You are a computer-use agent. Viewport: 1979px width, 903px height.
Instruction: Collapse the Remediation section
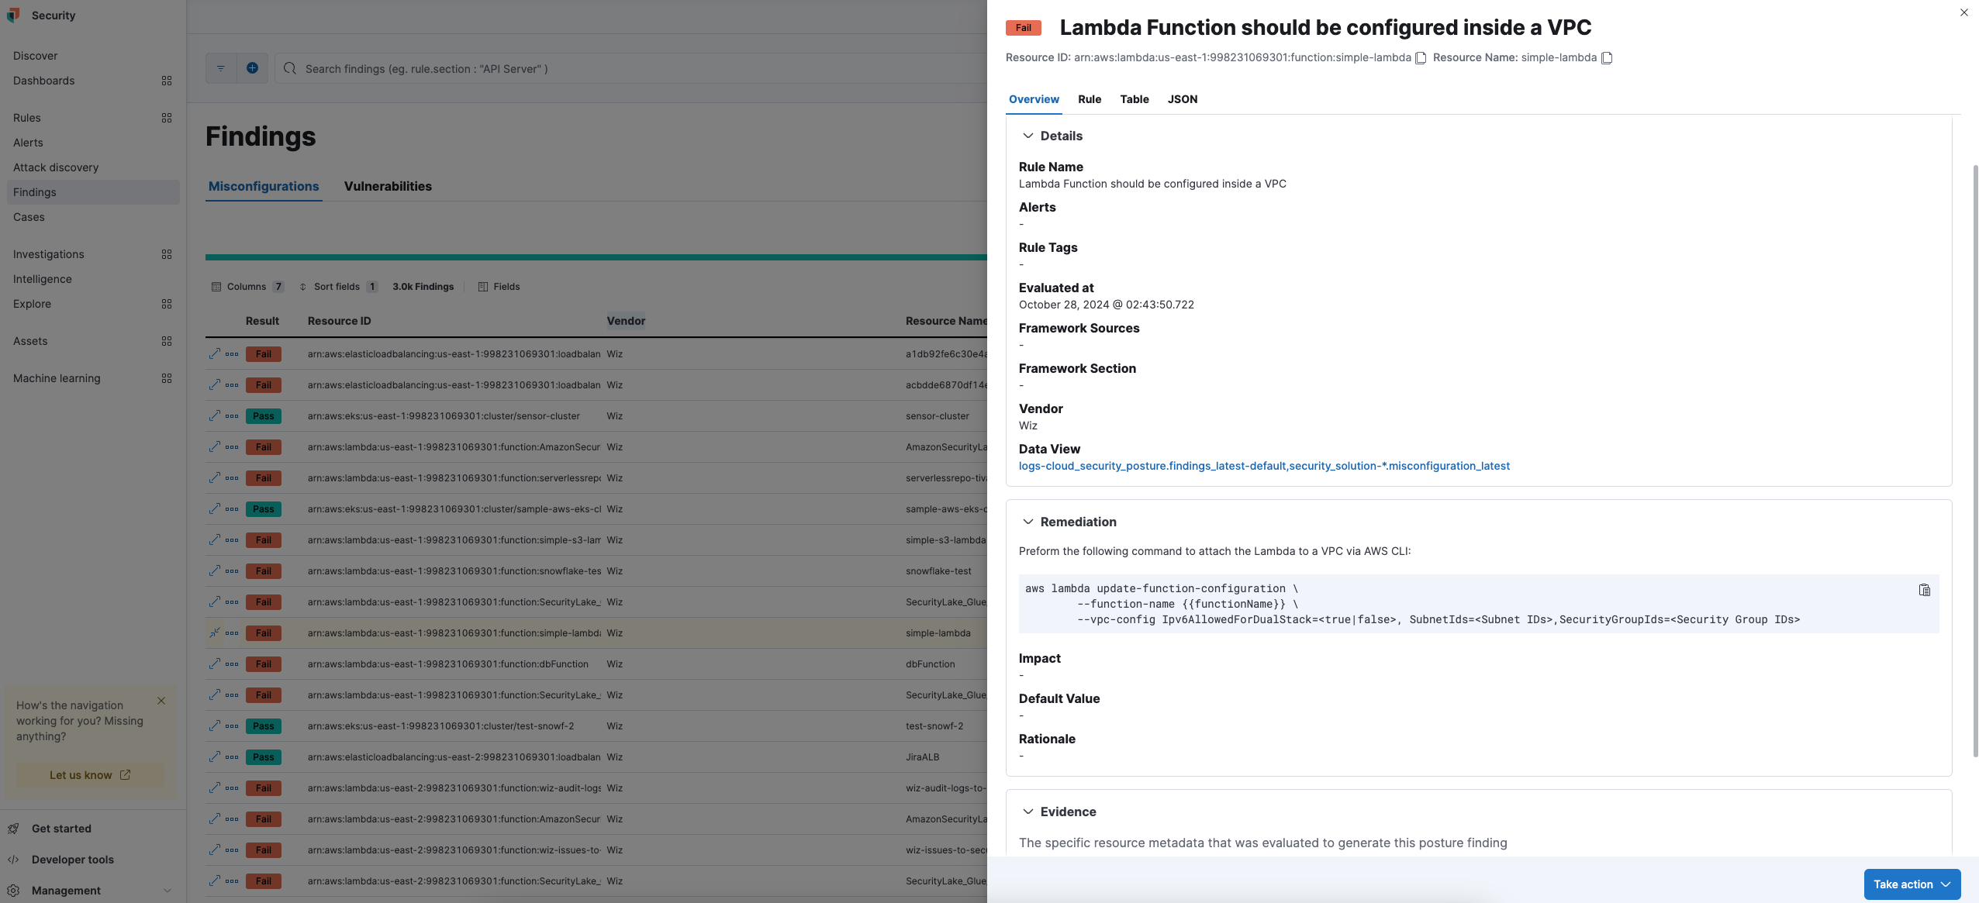pos(1028,522)
